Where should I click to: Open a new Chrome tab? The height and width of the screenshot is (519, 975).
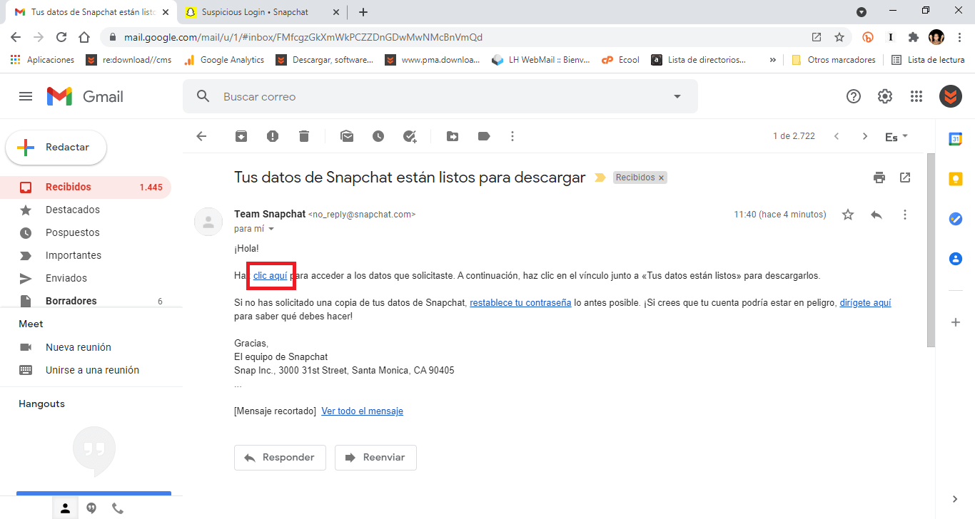click(x=363, y=12)
